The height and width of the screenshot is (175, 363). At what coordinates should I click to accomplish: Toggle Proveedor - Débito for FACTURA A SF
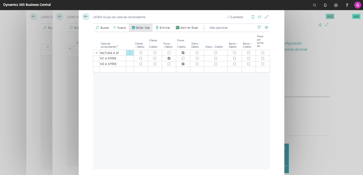click(x=169, y=53)
